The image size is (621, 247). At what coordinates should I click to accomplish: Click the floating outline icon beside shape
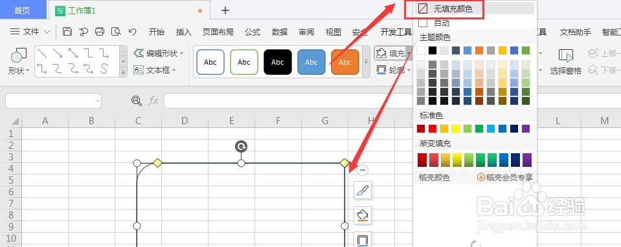pos(363,239)
